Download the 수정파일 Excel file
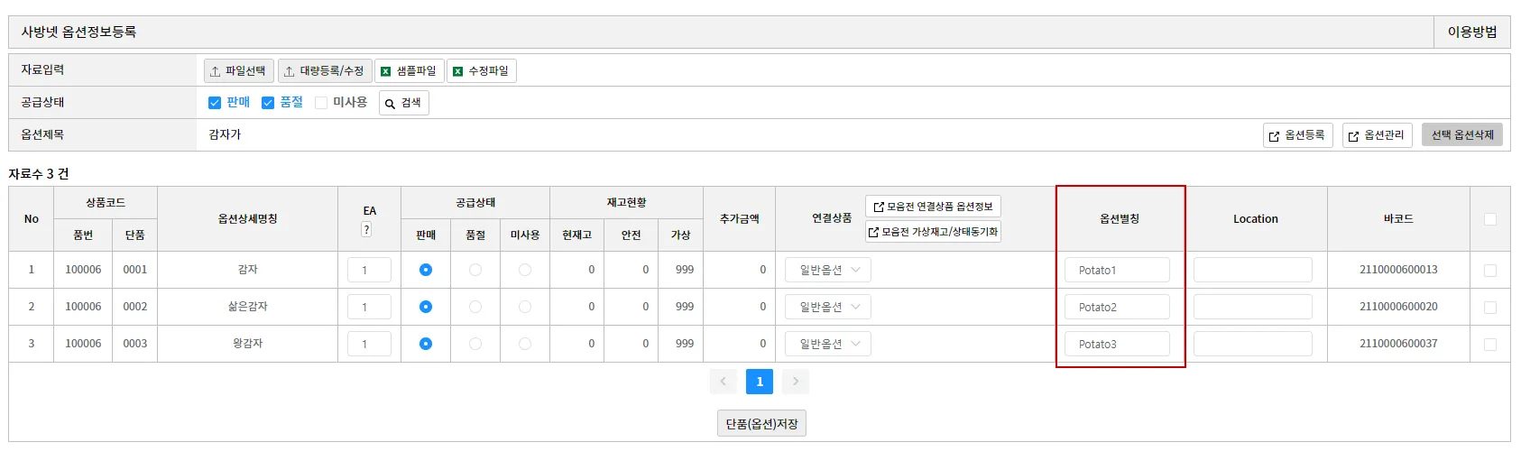 [482, 70]
